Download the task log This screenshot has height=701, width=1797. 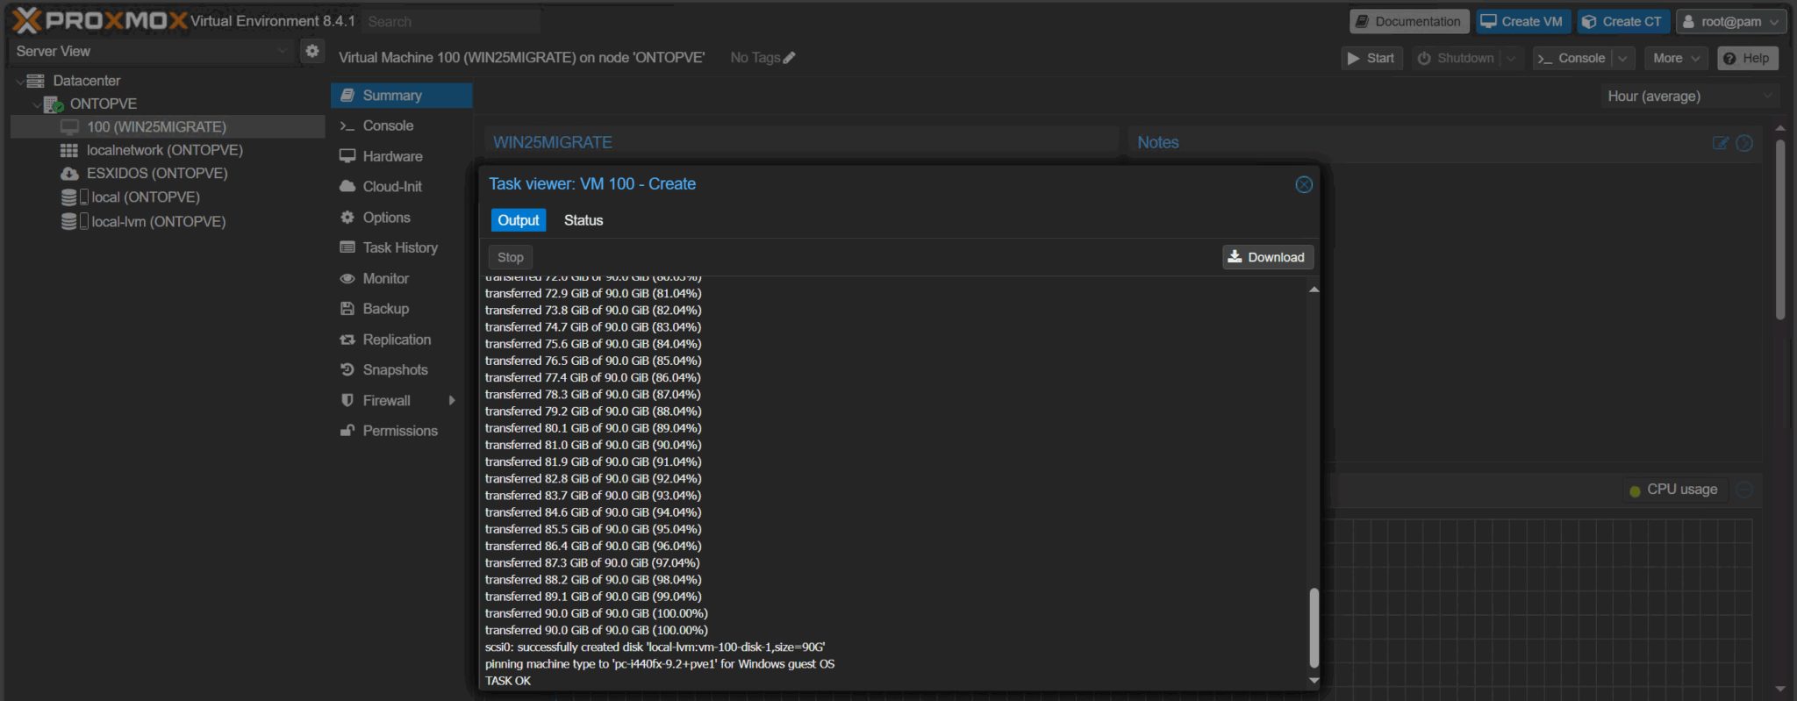(x=1267, y=257)
